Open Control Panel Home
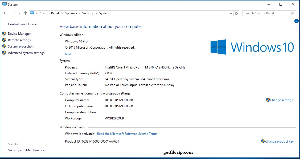This screenshot has height=159, width=300. [22, 24]
